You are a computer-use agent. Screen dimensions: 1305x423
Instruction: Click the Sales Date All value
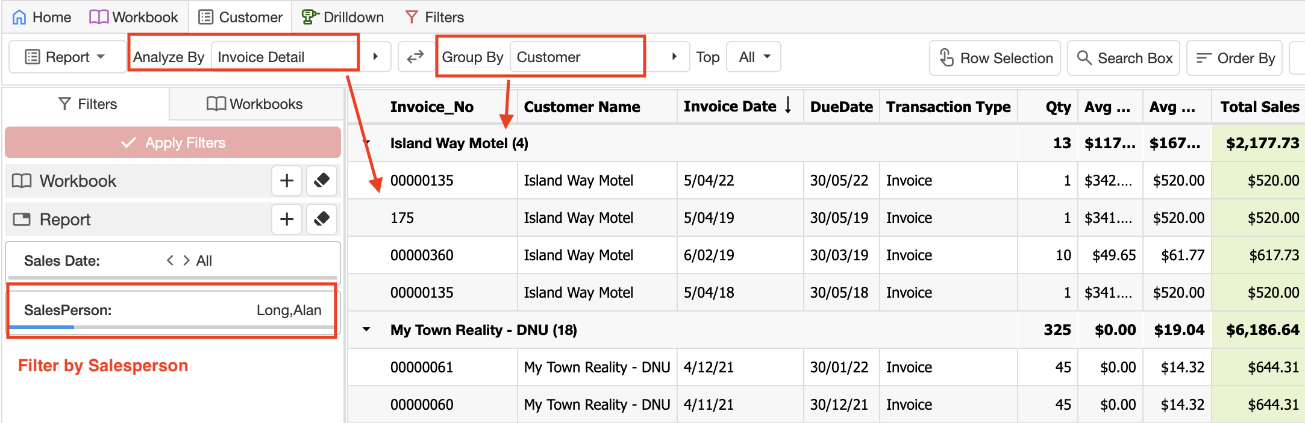pos(204,261)
